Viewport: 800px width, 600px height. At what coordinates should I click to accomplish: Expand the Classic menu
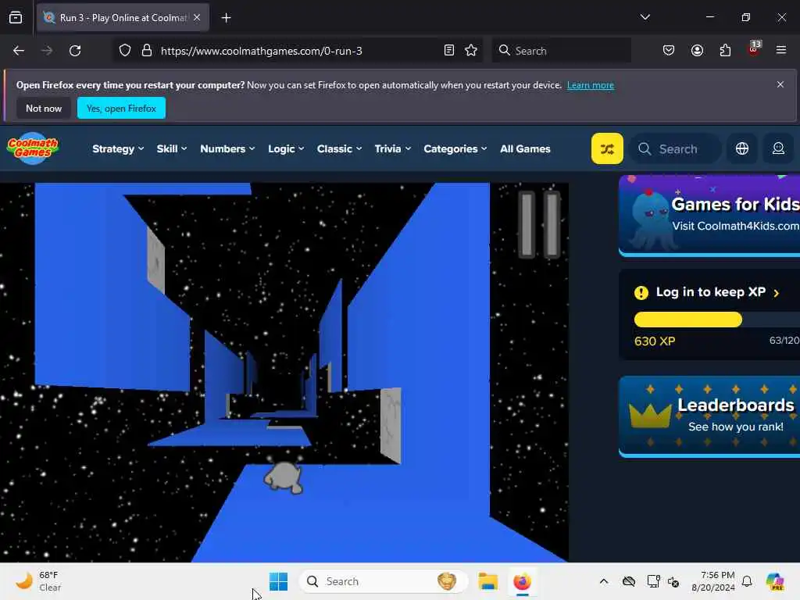pos(339,148)
